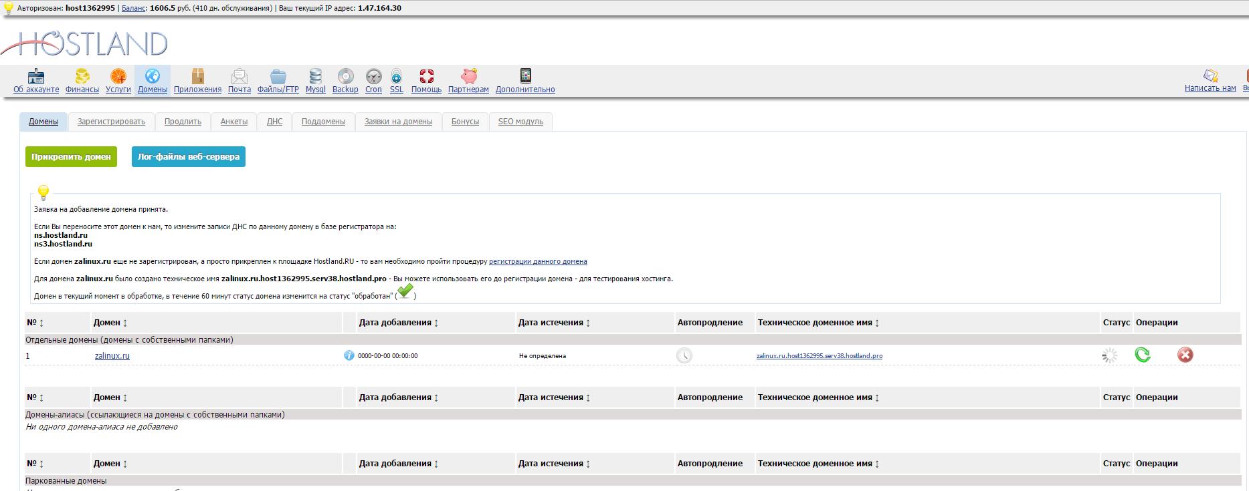Viewport: 1249px width, 491px height.
Task: Open the Продлить tab
Action: coord(183,122)
